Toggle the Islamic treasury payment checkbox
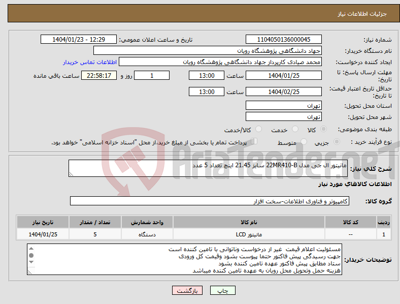This screenshot has width=400, height=304. [254, 141]
